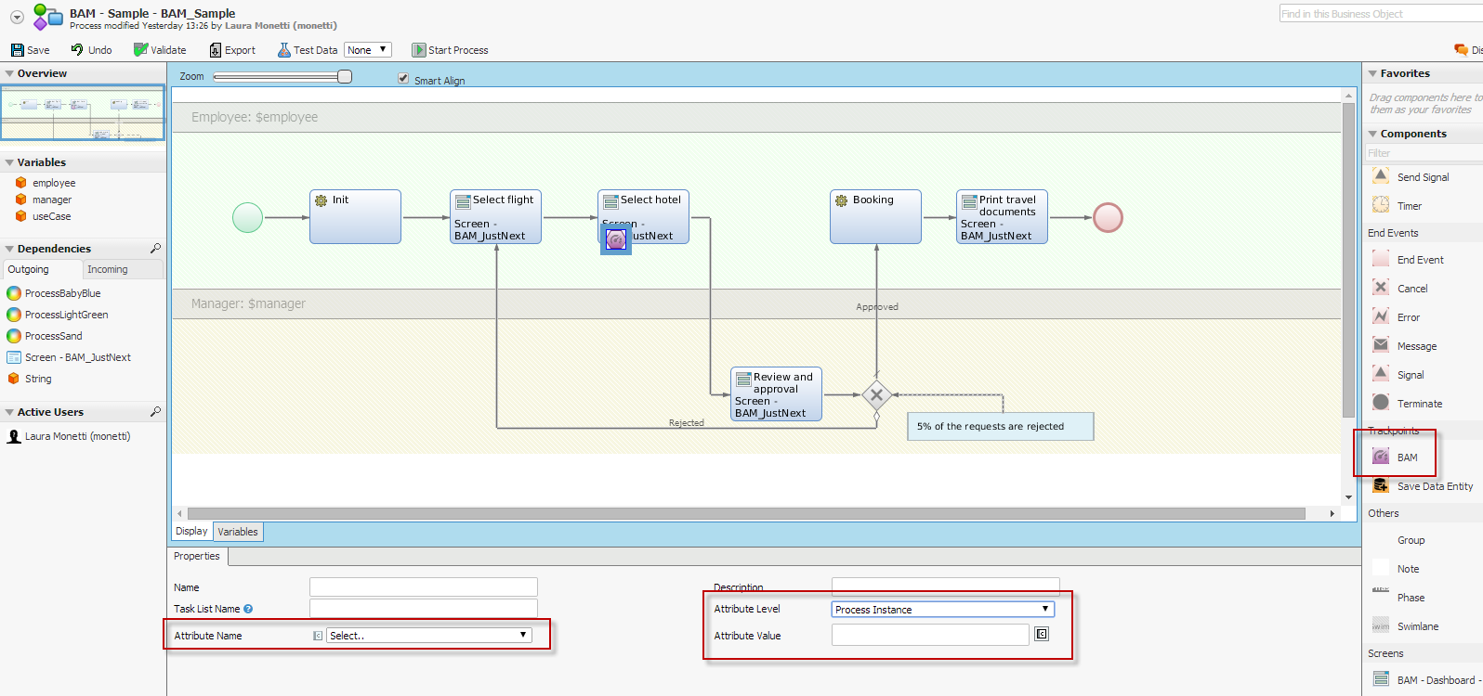The width and height of the screenshot is (1483, 696).
Task: Click the Attribute Value expression editor icon
Action: [x=1042, y=634]
